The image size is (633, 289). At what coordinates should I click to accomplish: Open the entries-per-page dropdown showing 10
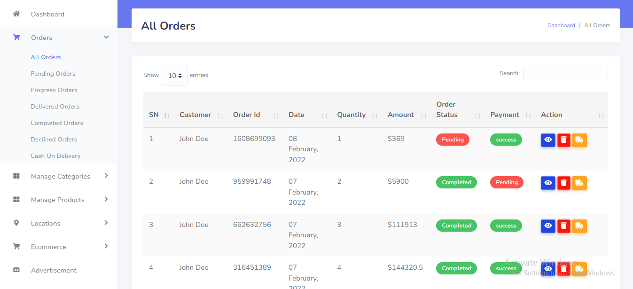(x=174, y=76)
